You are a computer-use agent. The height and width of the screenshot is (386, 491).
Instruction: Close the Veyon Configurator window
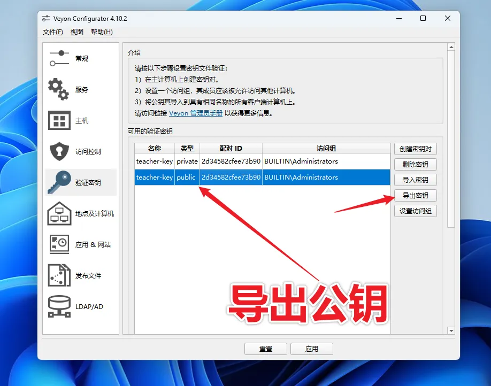pos(448,19)
